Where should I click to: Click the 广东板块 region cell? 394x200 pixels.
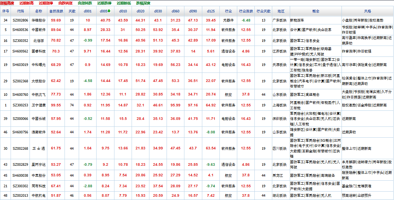[x=279, y=20]
